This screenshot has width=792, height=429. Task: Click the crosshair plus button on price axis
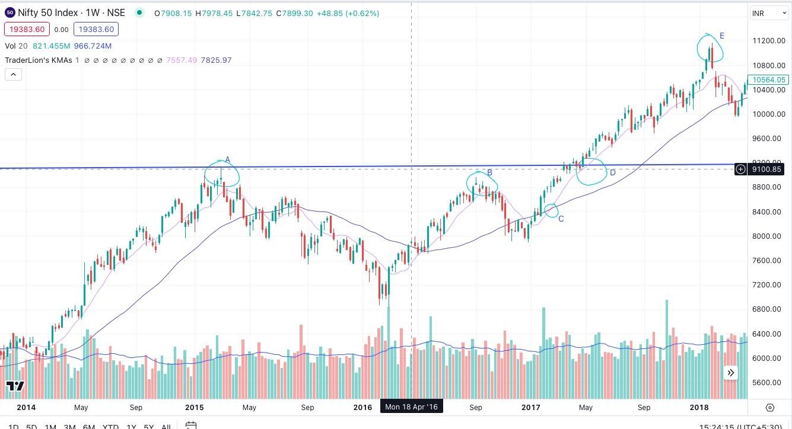741,169
